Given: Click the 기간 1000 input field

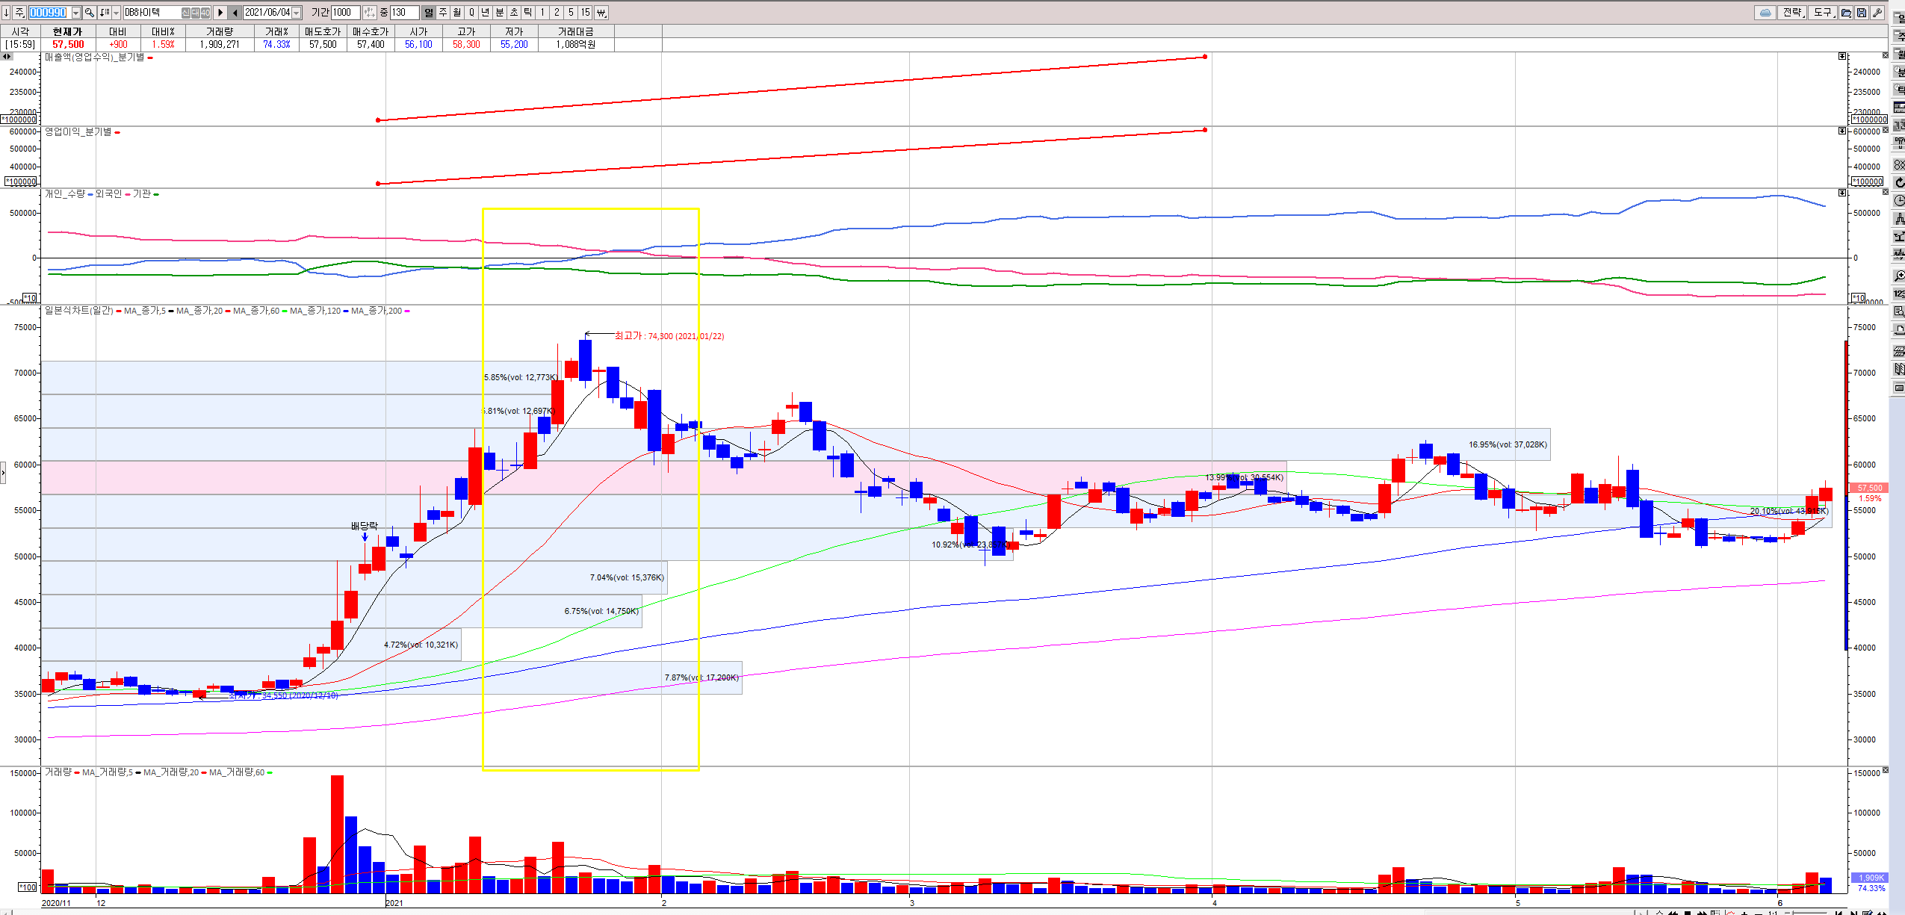Looking at the screenshot, I should click(345, 13).
